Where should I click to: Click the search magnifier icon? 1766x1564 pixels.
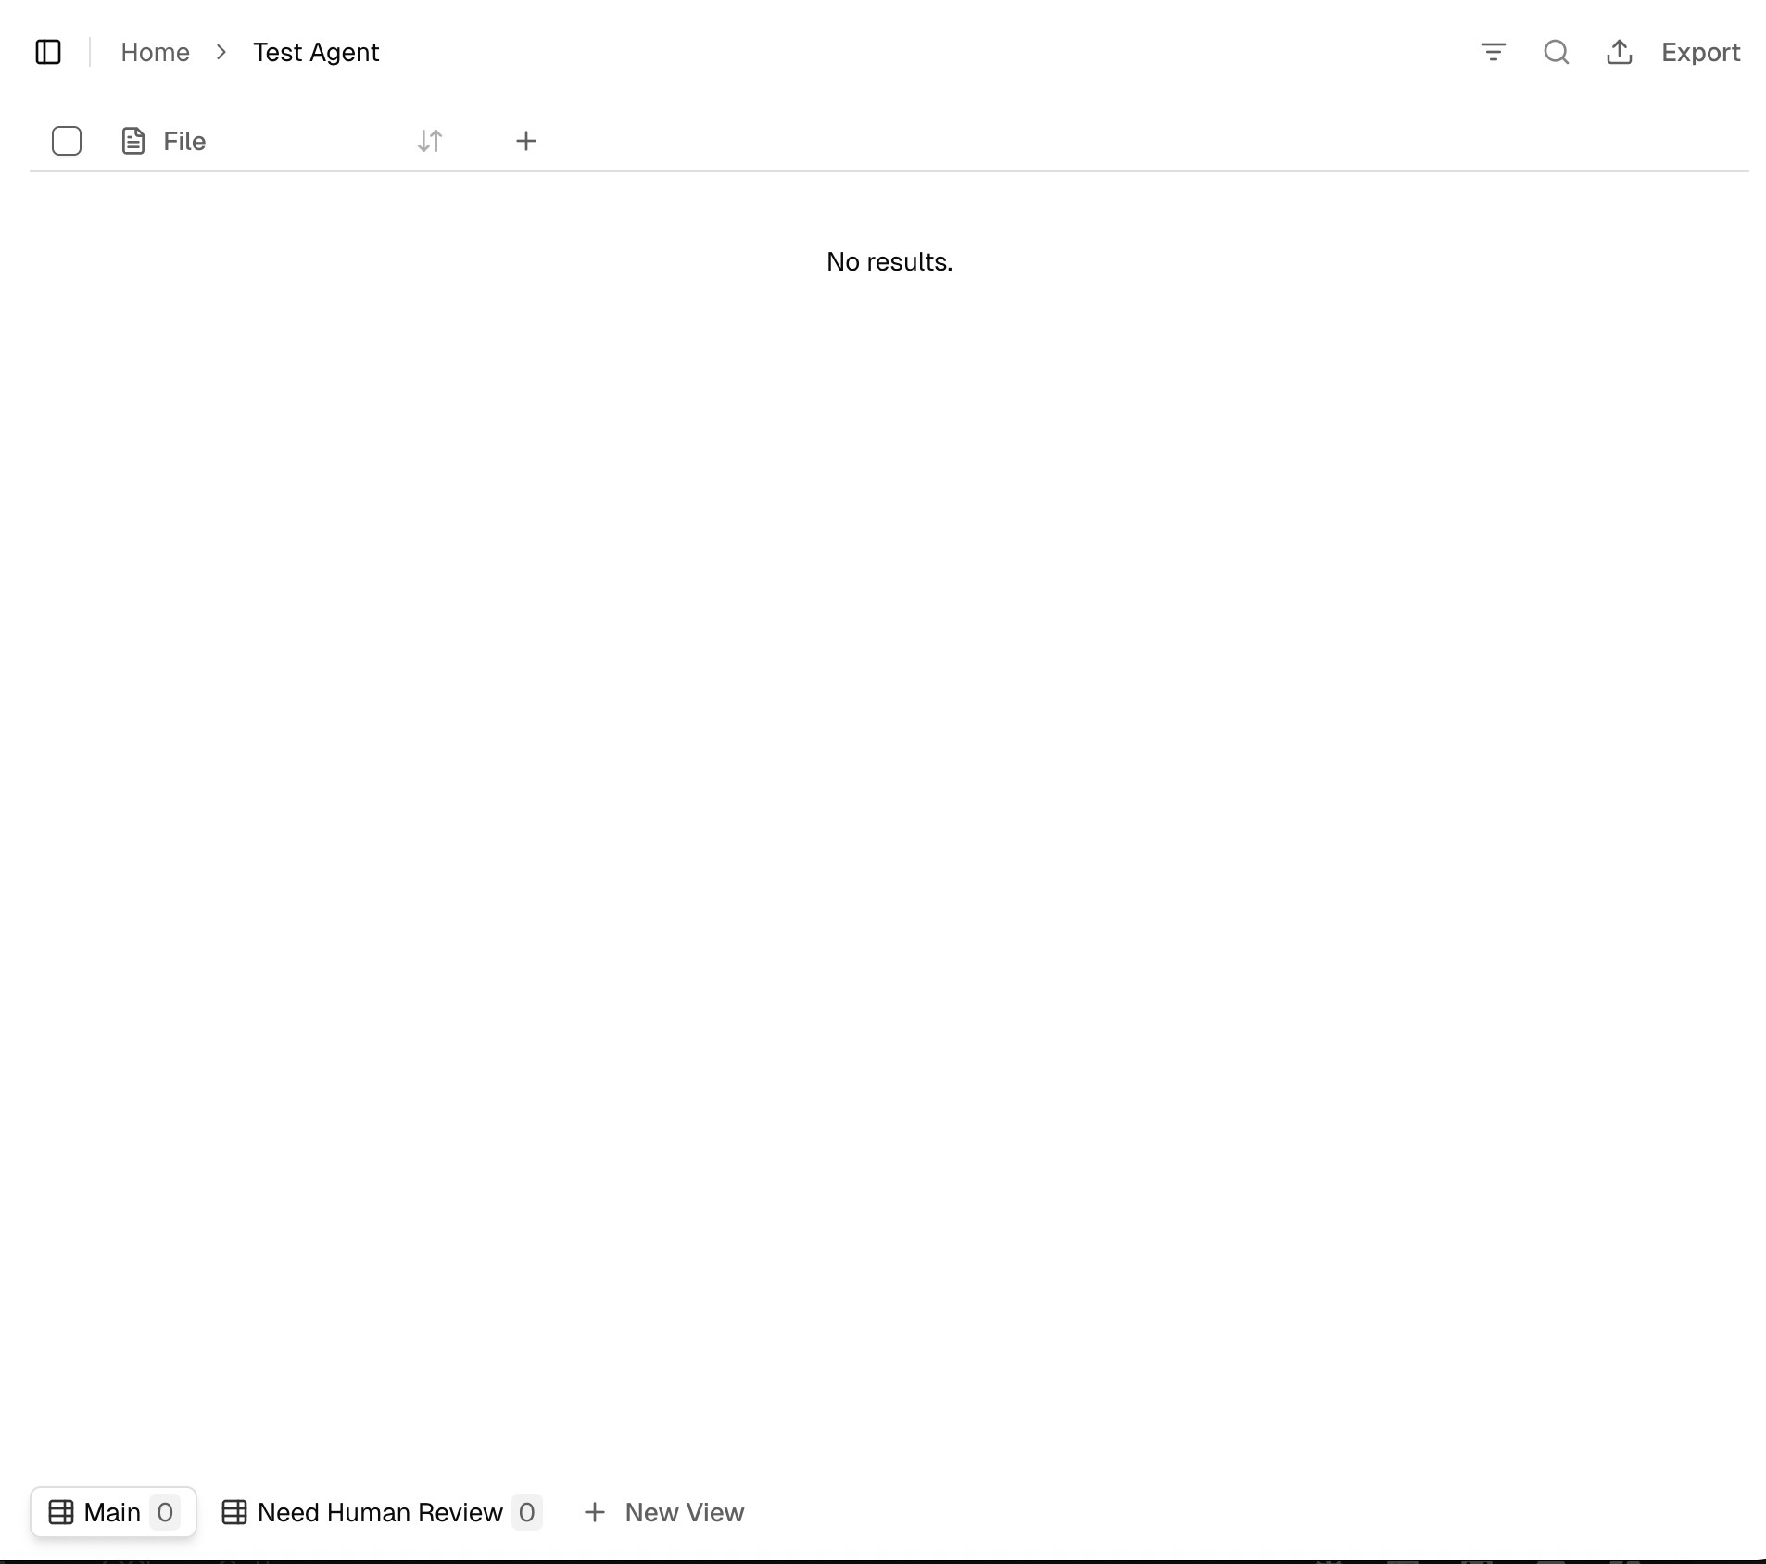point(1556,52)
